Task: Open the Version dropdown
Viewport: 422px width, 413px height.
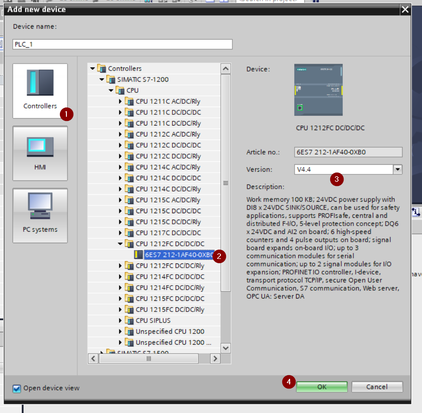Action: pyautogui.click(x=398, y=169)
